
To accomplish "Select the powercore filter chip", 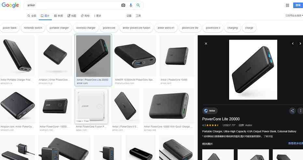I will point(109,28).
